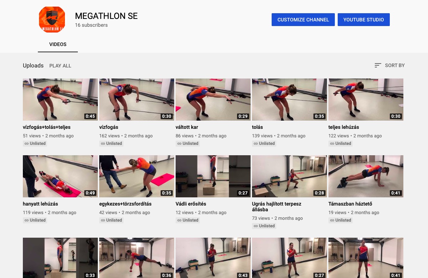Viewport: 428px width, 278px height.
Task: Click the Unlisted icon under váltott kar
Action: point(179,143)
